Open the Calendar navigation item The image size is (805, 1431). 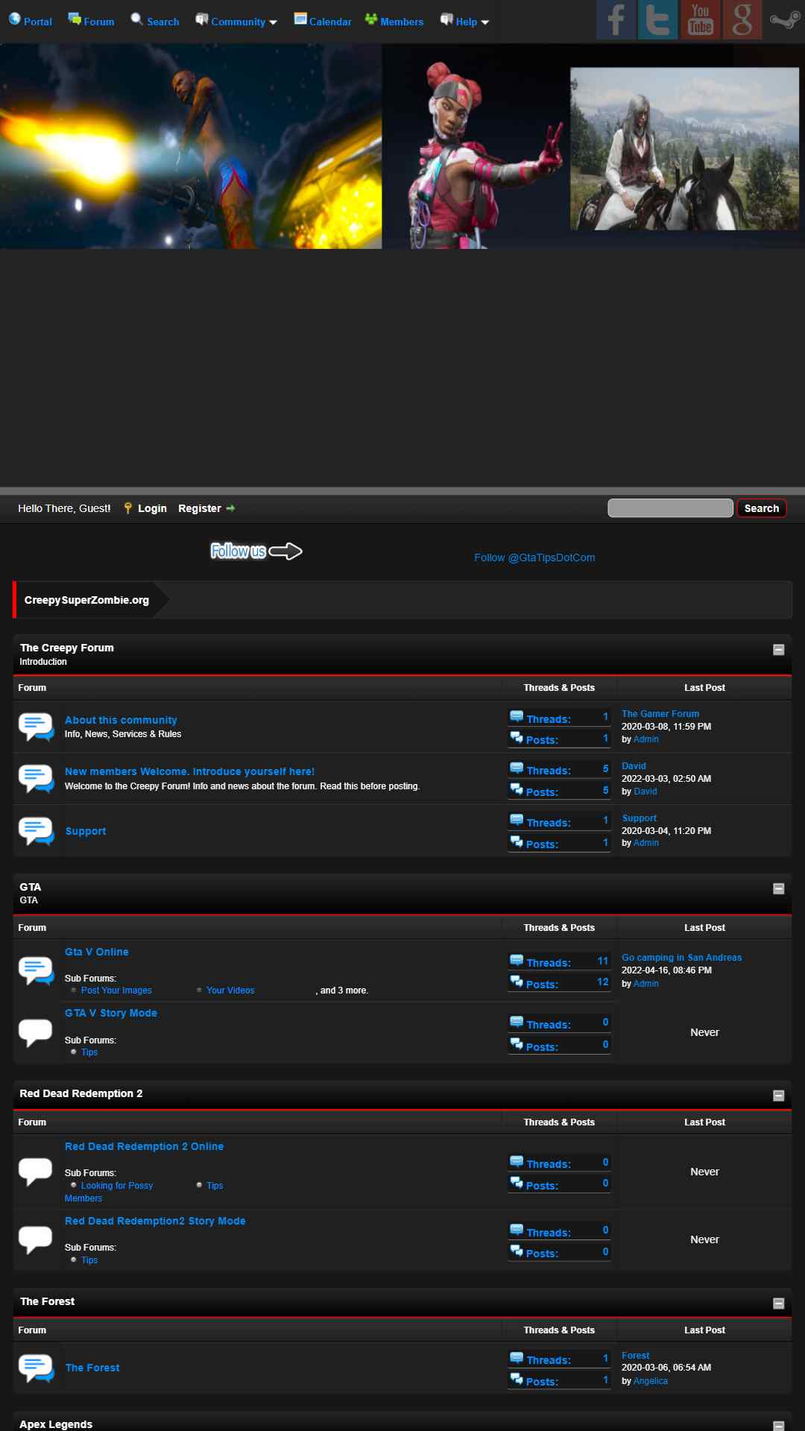click(x=330, y=22)
